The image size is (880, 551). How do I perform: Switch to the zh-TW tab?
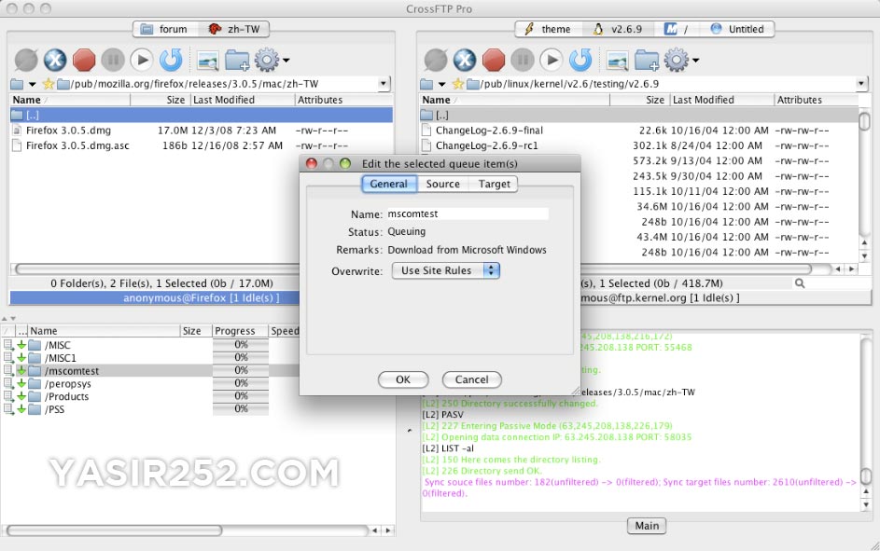click(x=233, y=29)
